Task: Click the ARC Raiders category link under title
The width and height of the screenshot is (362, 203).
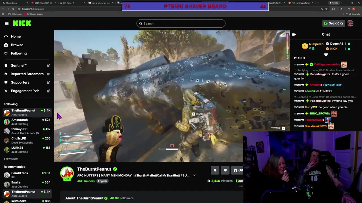Action: [x=86, y=181]
